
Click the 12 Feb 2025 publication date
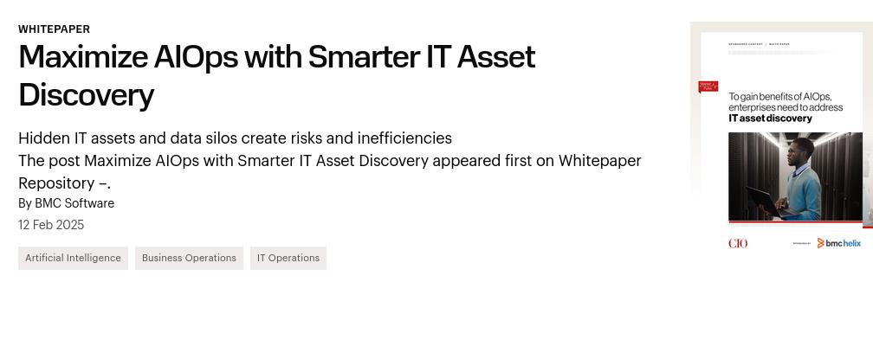pos(51,225)
